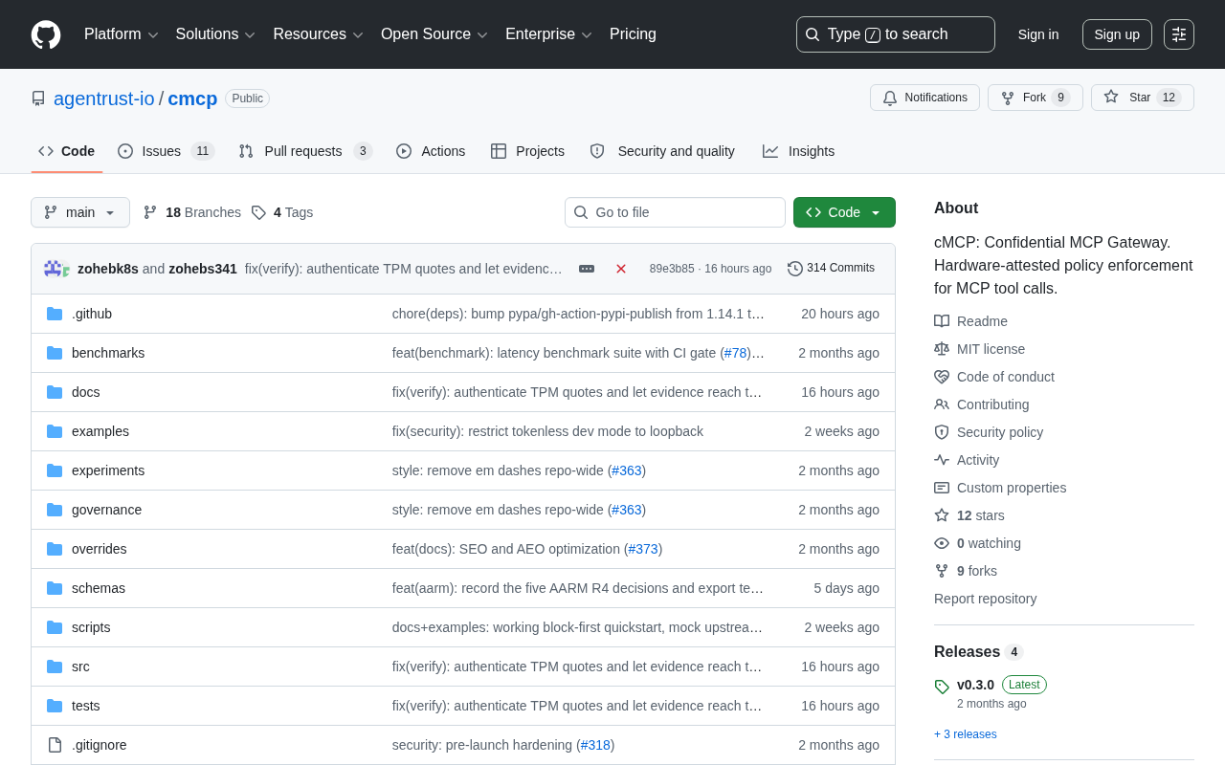The width and height of the screenshot is (1225, 765).
Task: Click the Security policy shield icon
Action: tap(942, 432)
